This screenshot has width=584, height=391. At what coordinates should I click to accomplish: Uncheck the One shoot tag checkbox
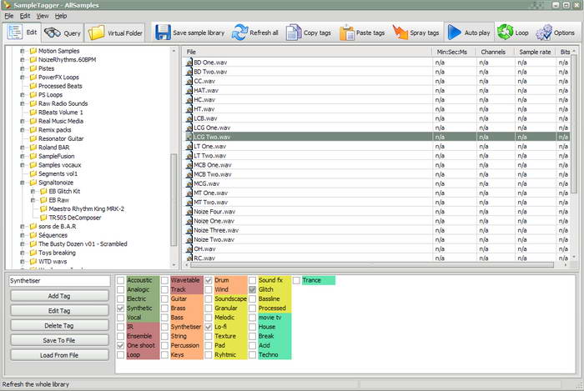coord(120,346)
